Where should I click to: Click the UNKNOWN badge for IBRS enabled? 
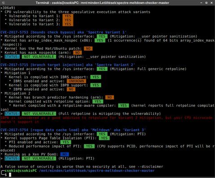pos(76,81)
